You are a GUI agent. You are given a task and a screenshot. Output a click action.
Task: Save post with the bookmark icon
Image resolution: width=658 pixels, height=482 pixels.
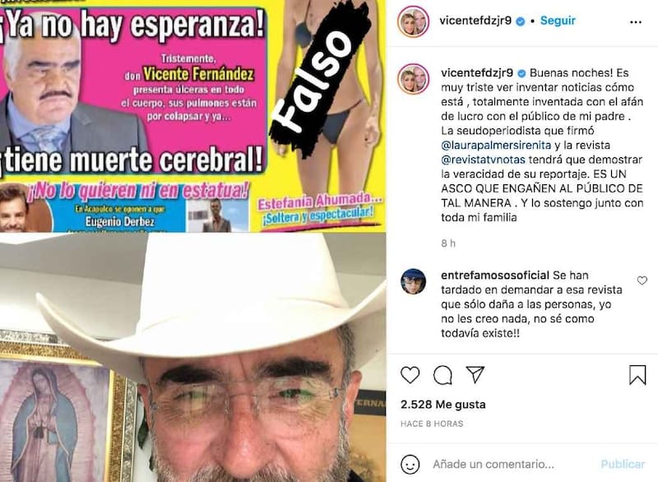tap(637, 374)
